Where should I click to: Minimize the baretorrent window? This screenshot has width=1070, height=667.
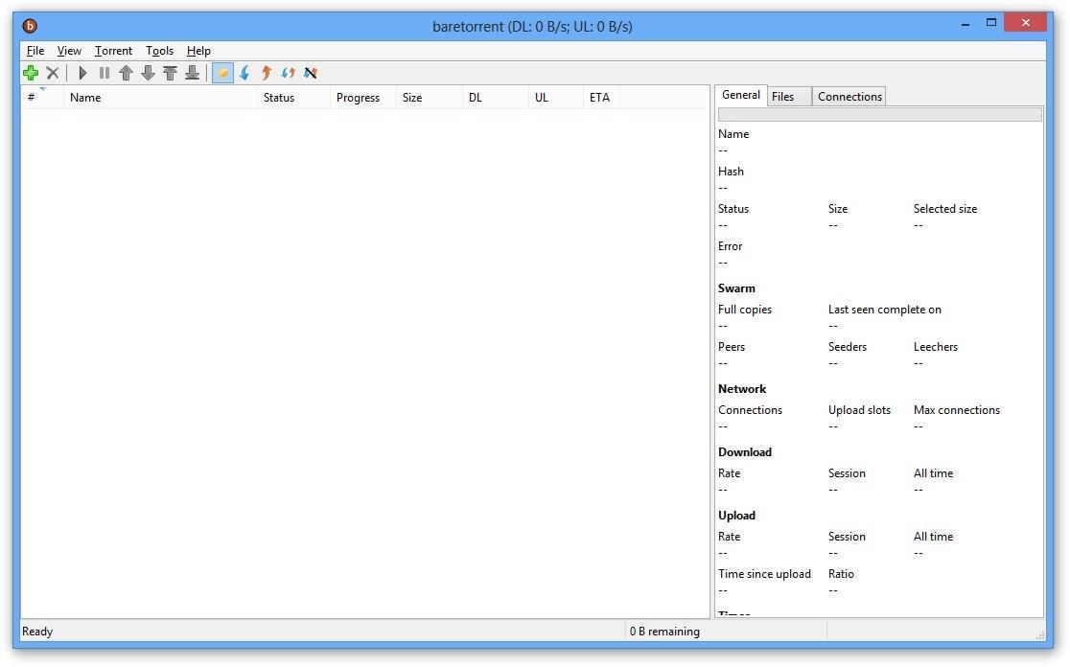[x=965, y=24]
